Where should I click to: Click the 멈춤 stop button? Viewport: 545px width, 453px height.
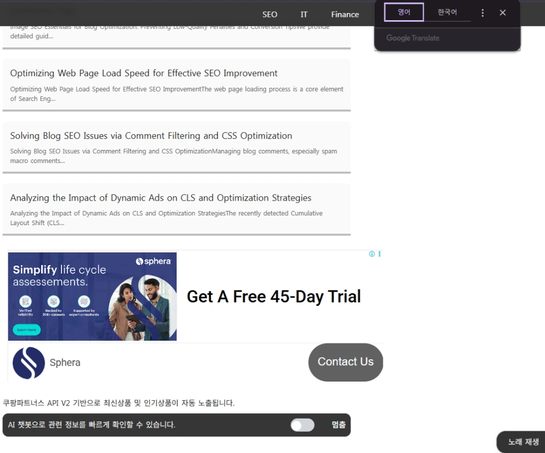tap(338, 425)
